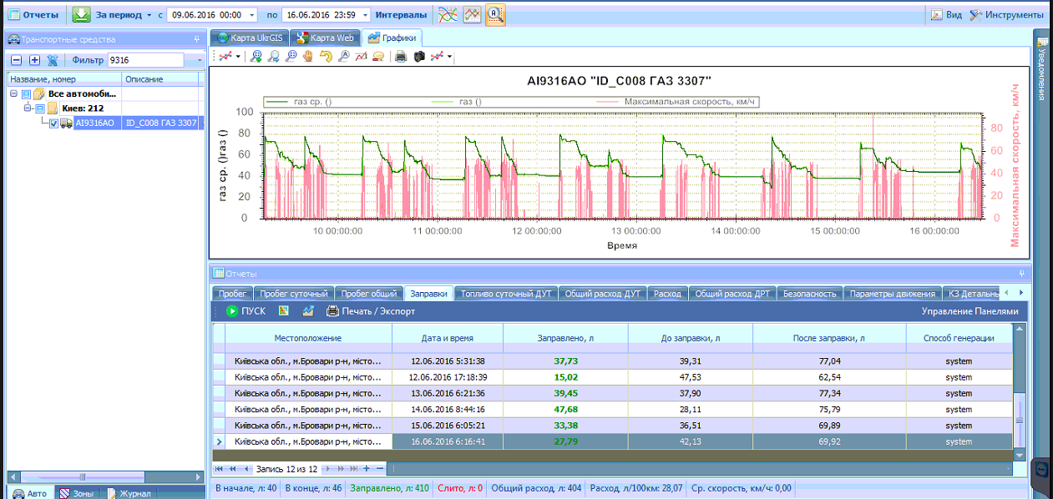The height and width of the screenshot is (499, 1053).
Task: Click the green download icon in top toolbar
Action: (x=81, y=14)
